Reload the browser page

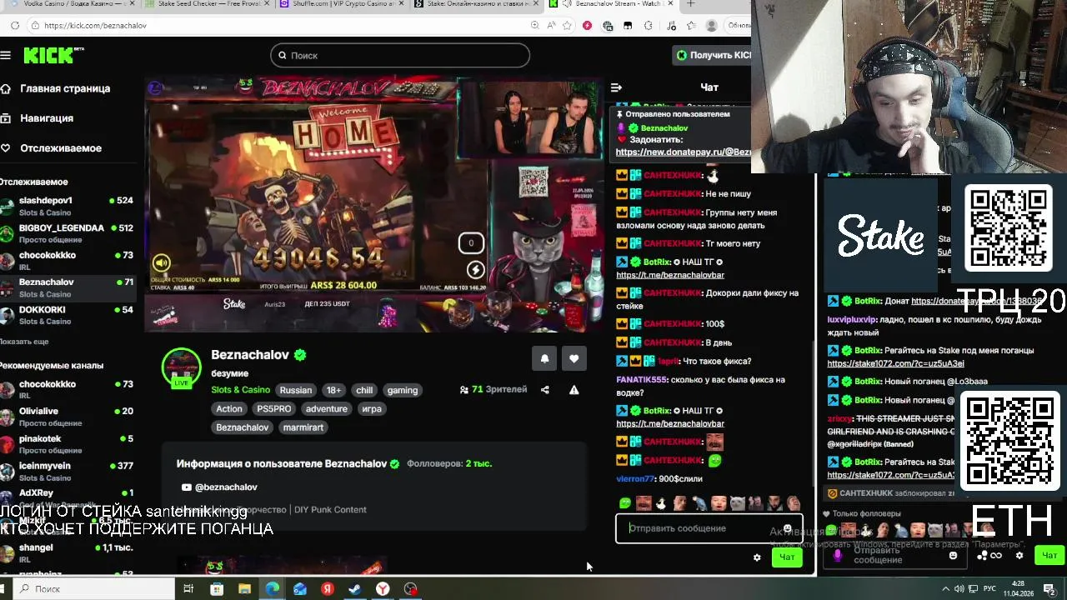[15, 25]
